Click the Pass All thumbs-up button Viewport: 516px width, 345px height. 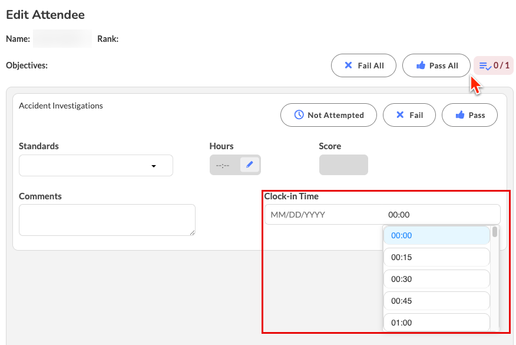pyautogui.click(x=436, y=65)
